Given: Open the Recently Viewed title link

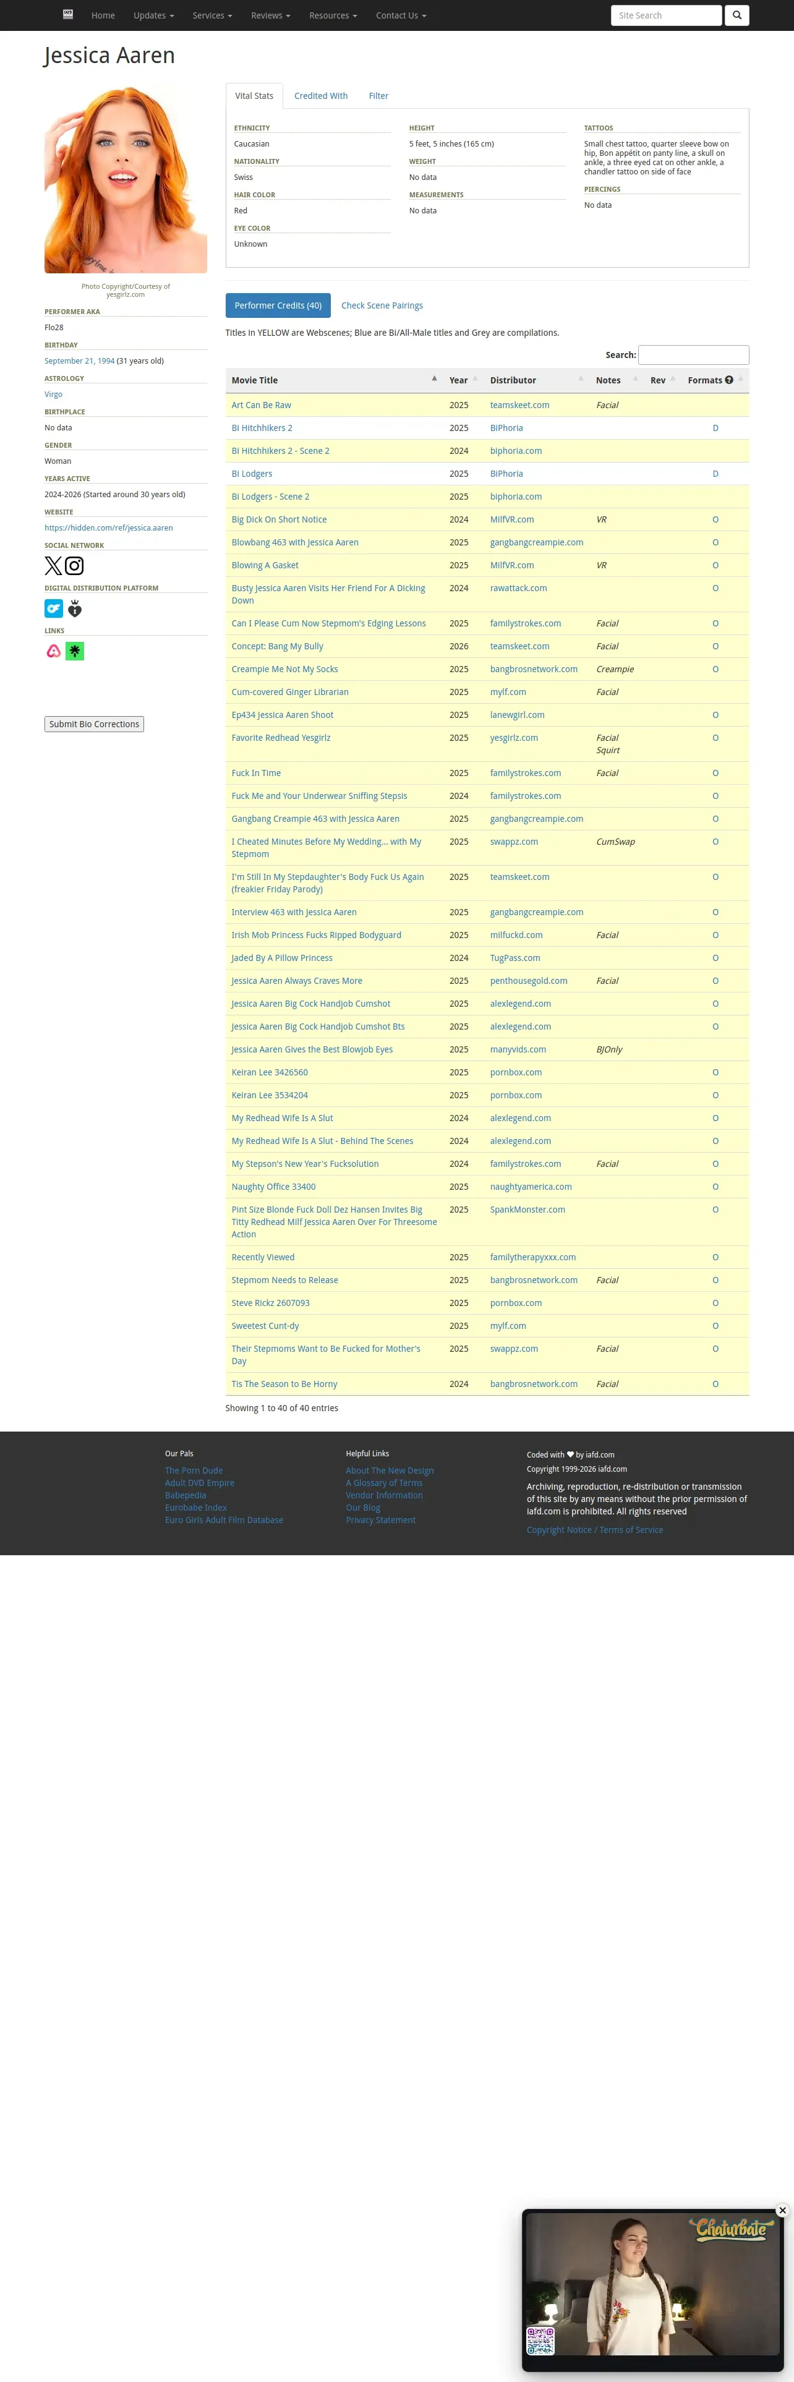Looking at the screenshot, I should [x=263, y=1258].
